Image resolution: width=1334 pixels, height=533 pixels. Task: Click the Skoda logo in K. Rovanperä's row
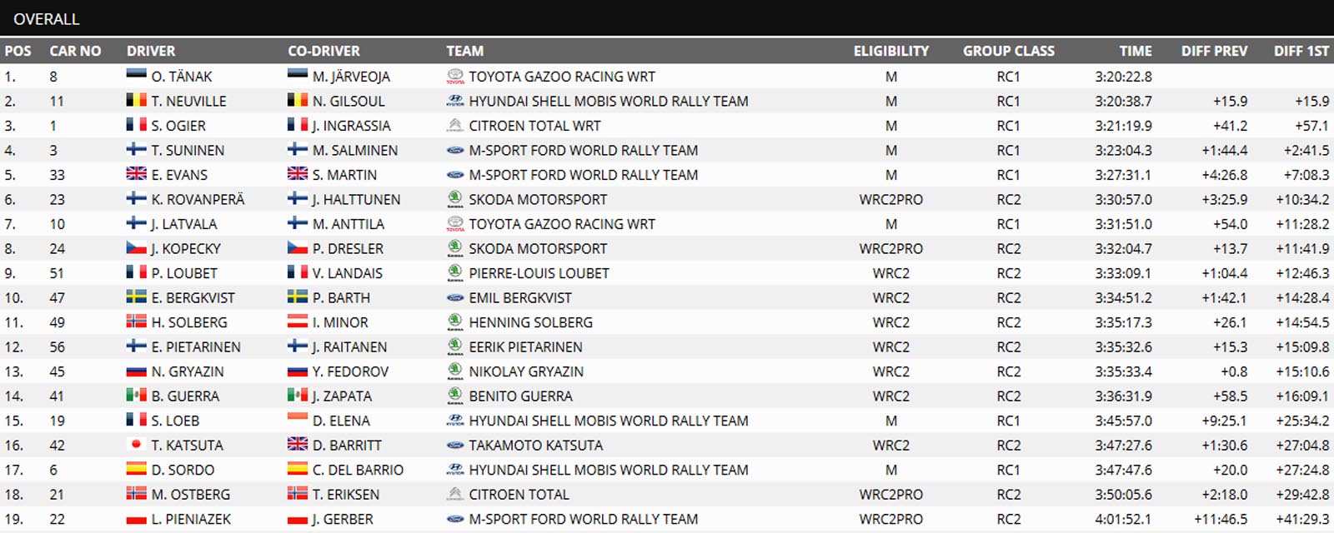click(455, 199)
